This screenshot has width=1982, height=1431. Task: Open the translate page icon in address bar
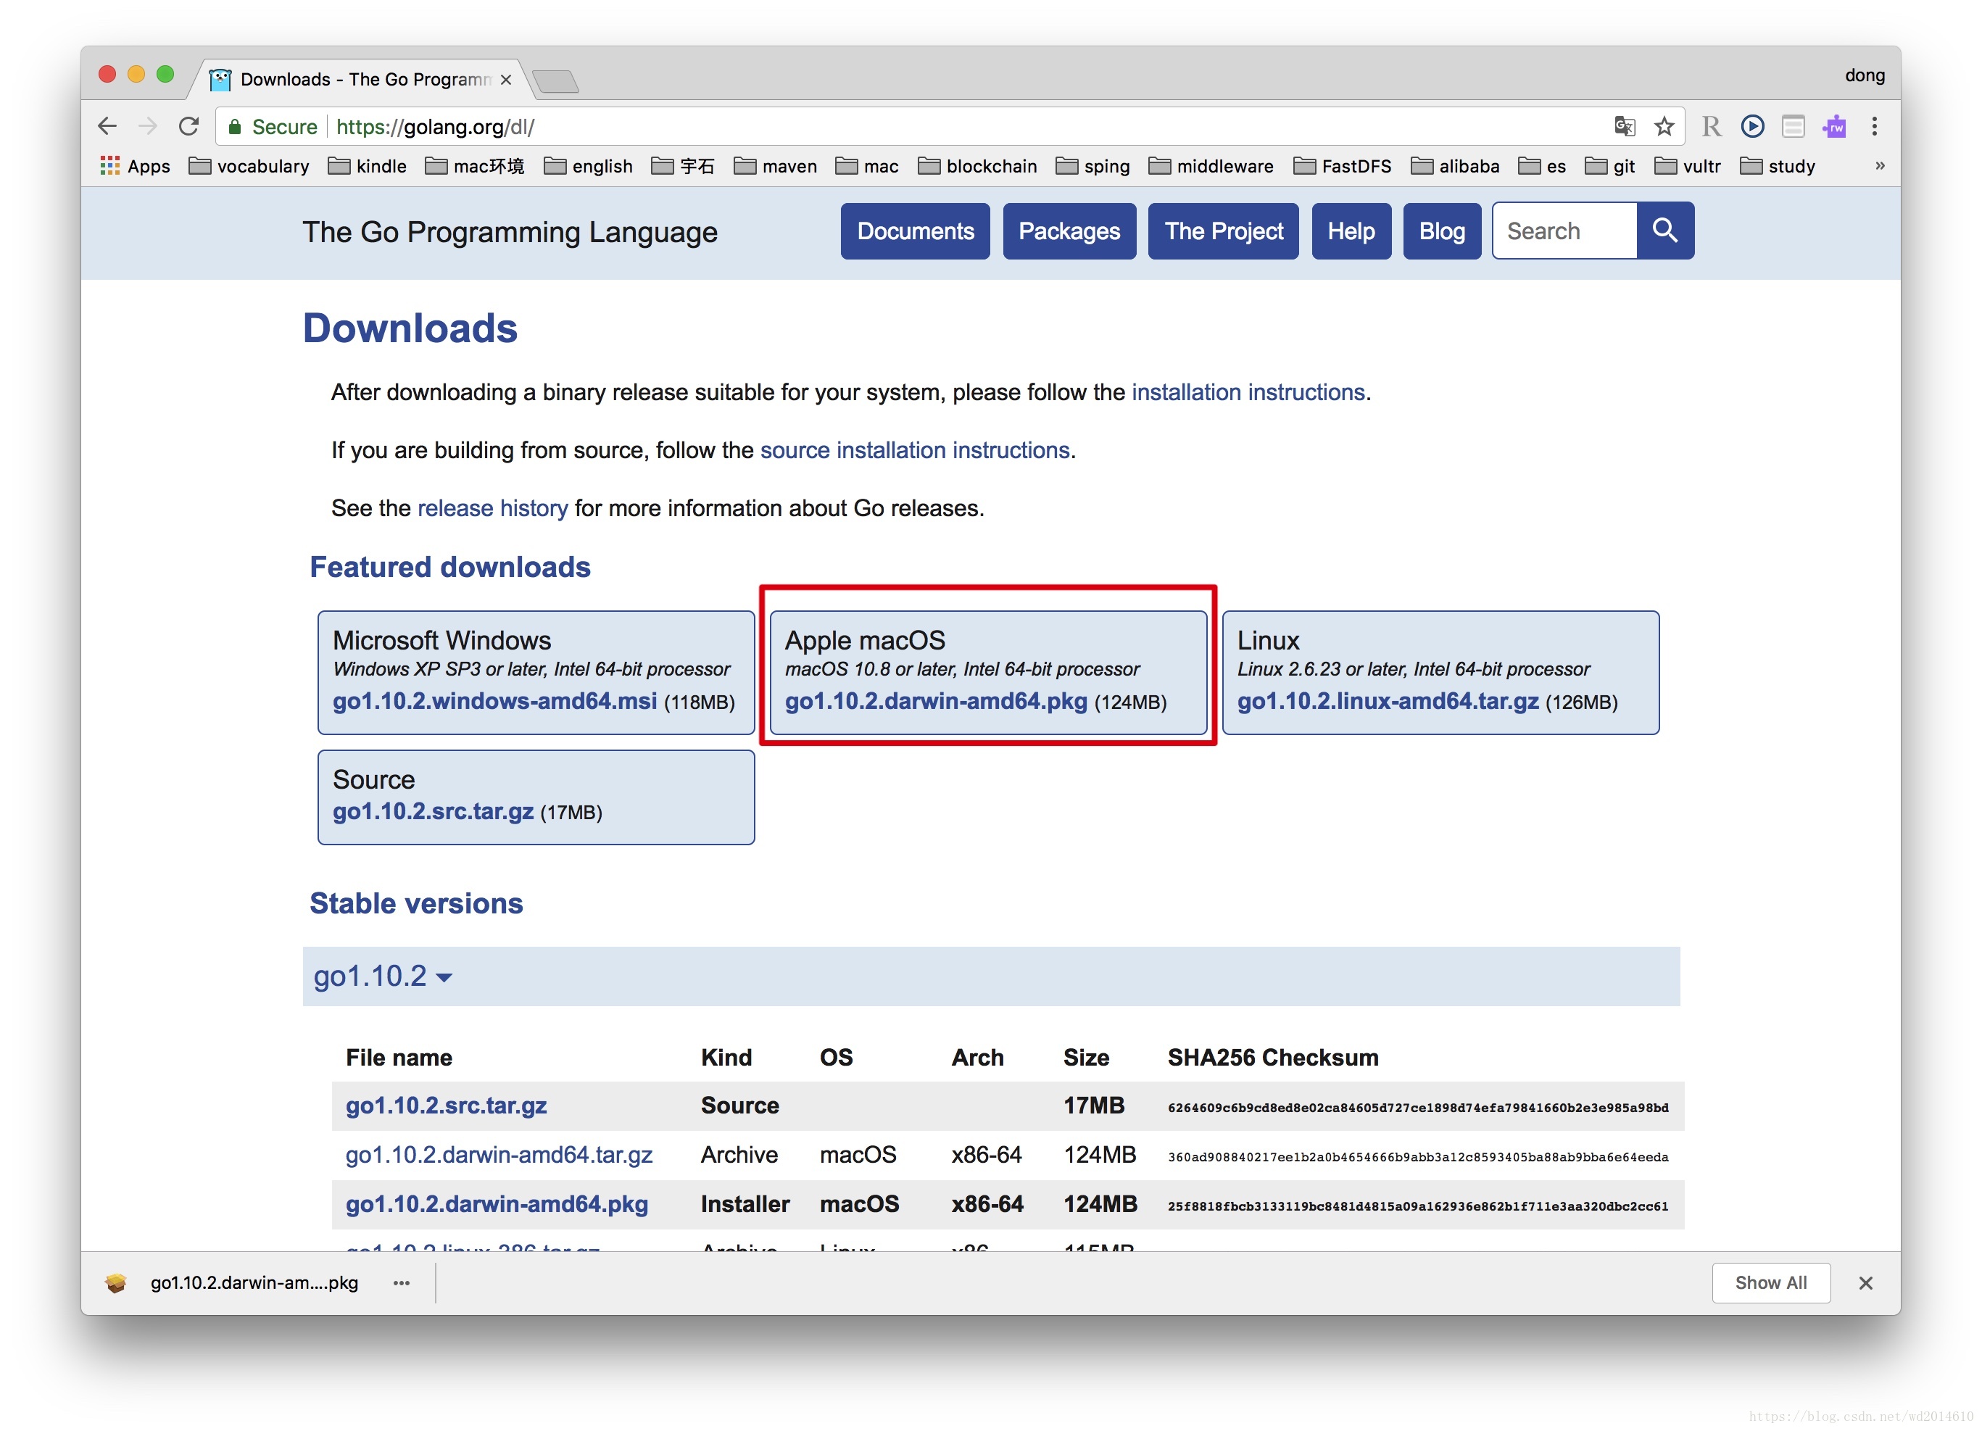1624,127
